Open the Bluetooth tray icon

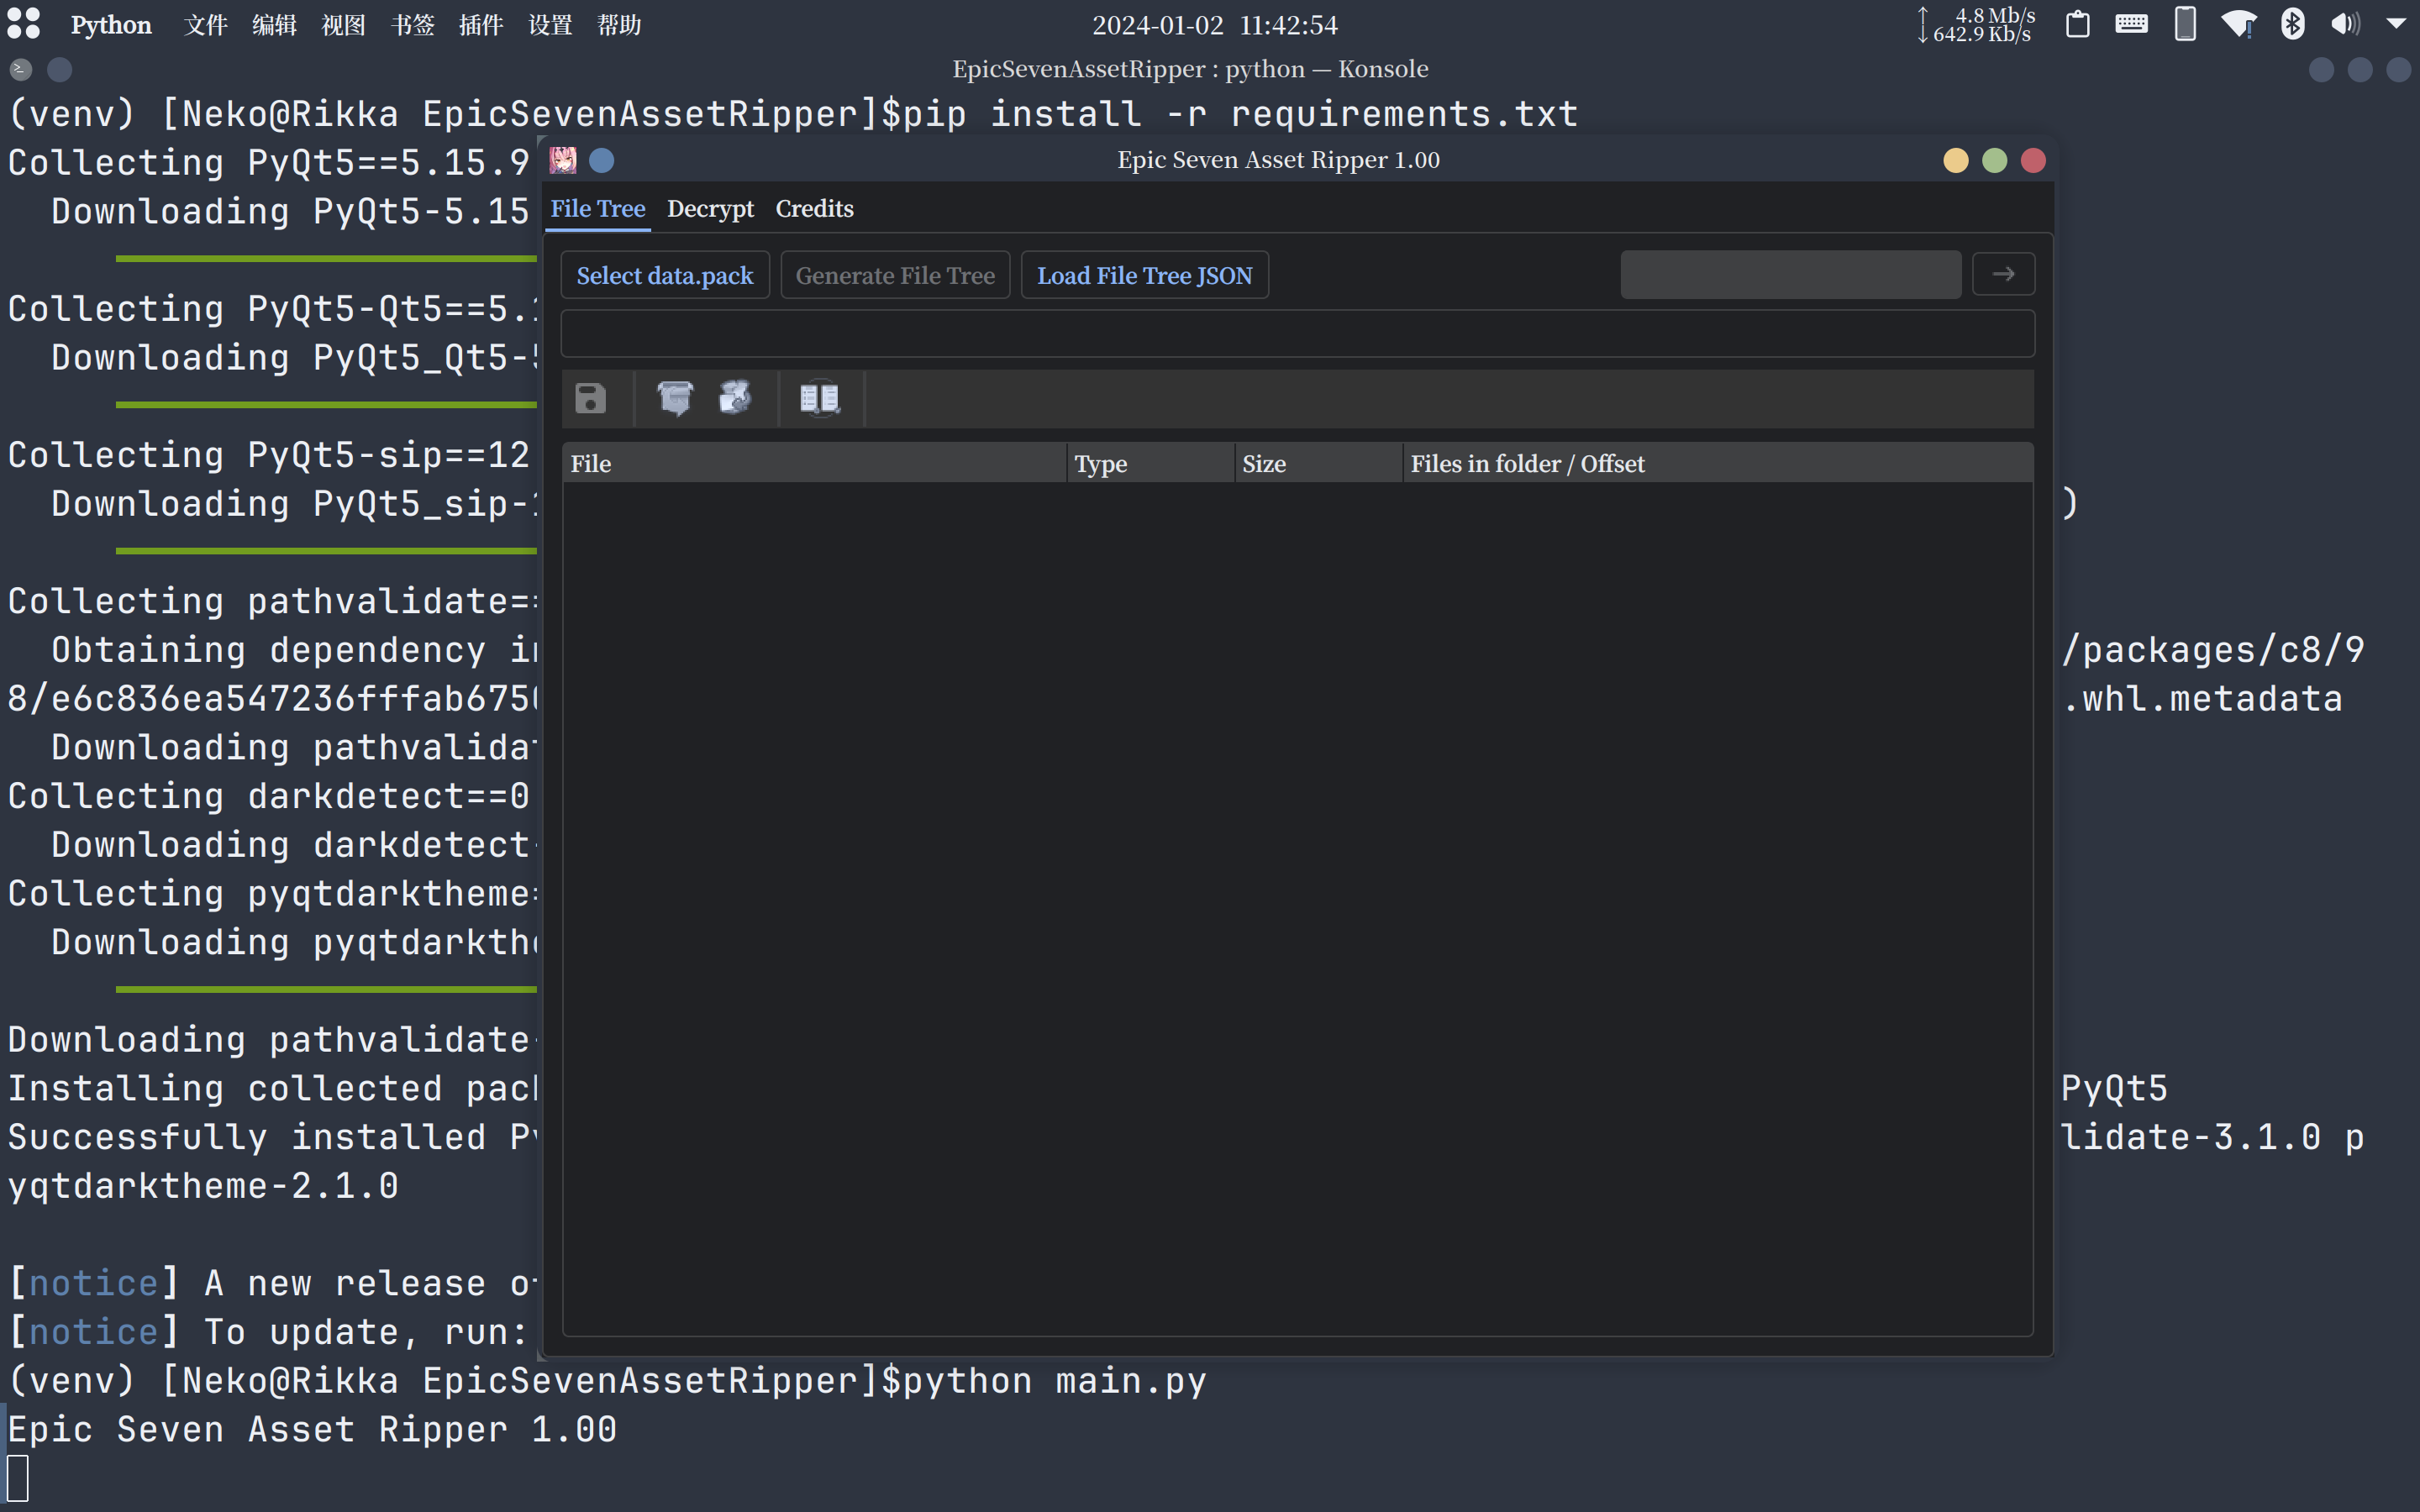coord(2293,24)
